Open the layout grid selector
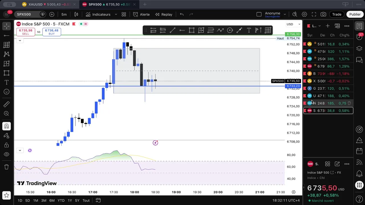 (124, 14)
